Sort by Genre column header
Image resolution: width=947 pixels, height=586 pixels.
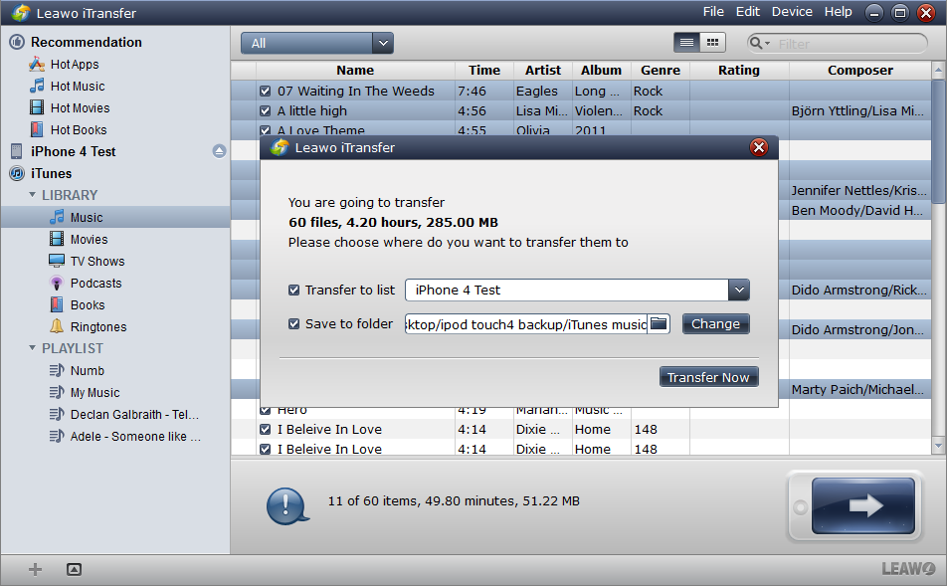661,70
